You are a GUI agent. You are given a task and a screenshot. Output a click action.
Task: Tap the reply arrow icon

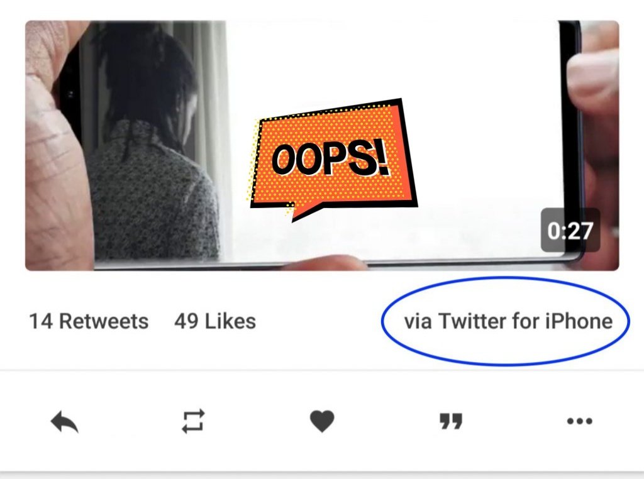(x=65, y=421)
